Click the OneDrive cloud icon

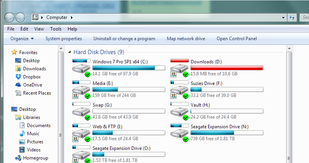[18, 85]
